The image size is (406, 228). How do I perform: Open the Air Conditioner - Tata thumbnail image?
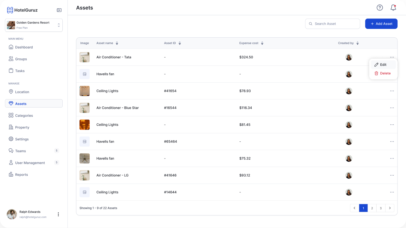click(x=84, y=57)
